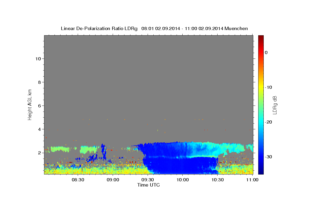The image size is (313, 209).
Task: Click the yellow section of the colorbar
Action: [261, 87]
